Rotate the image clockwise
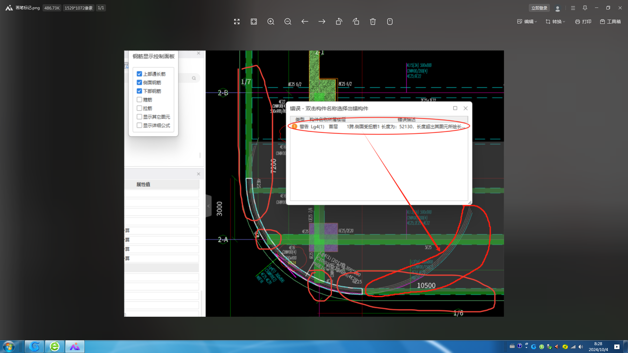Screen dimensions: 628x353 tap(356, 22)
